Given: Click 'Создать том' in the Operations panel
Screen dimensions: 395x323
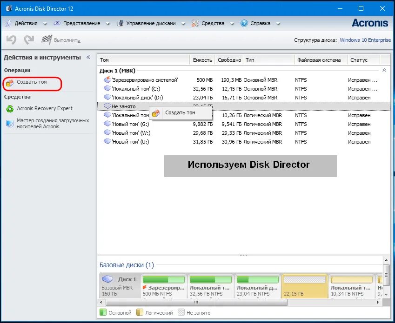Looking at the screenshot, I should point(32,82).
